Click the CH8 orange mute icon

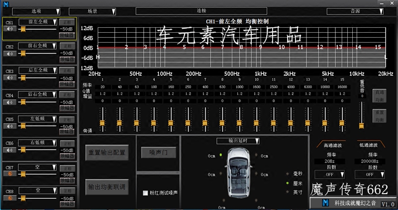[x=10, y=198]
